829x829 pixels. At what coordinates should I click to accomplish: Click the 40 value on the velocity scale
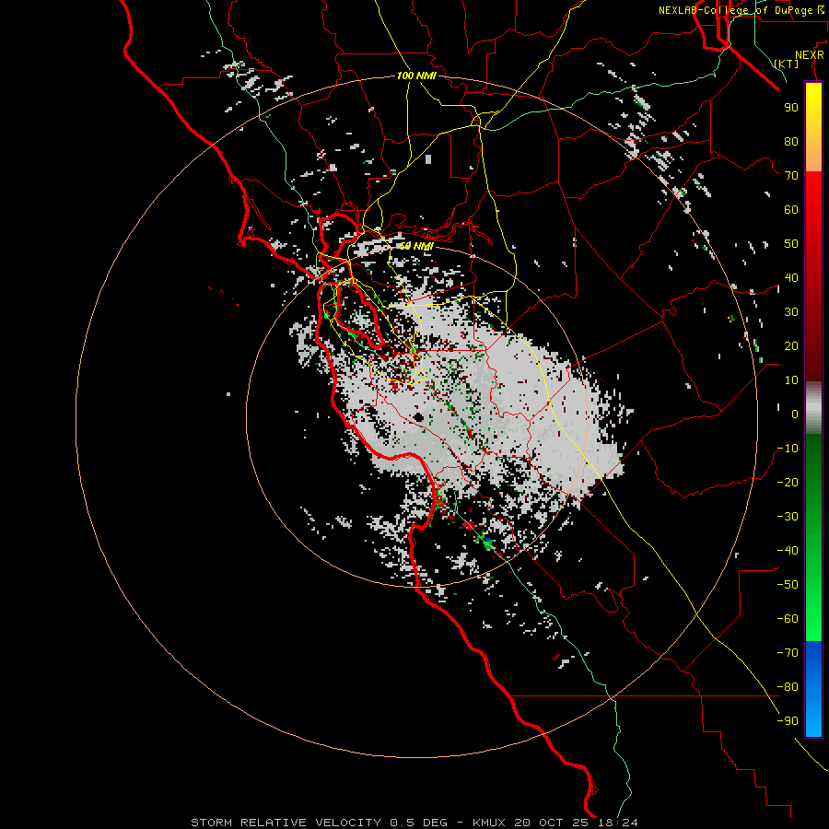coord(791,277)
